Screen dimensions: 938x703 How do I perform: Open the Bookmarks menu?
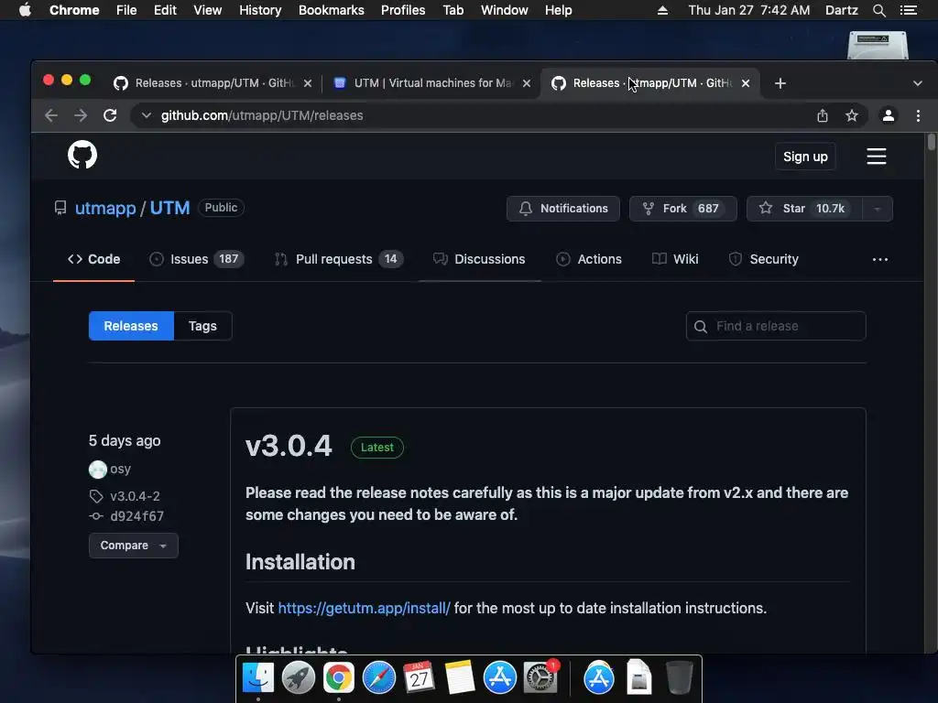pos(332,10)
